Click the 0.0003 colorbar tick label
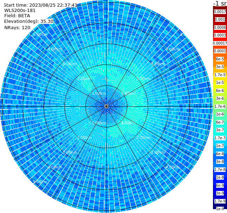Image resolution: width=227 pixels, height=213 pixels. coord(220,35)
